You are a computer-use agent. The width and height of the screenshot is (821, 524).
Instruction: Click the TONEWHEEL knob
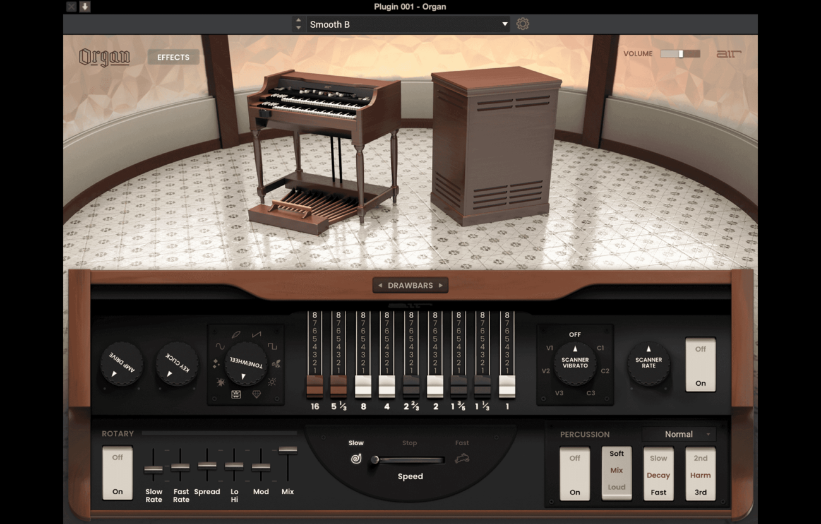246,364
